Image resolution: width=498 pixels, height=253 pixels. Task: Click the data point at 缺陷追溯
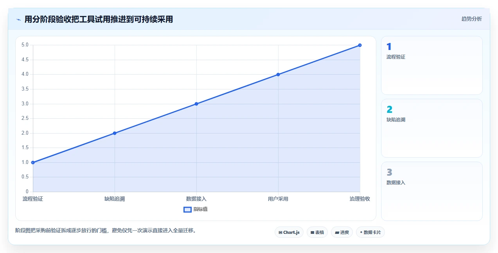coord(115,133)
